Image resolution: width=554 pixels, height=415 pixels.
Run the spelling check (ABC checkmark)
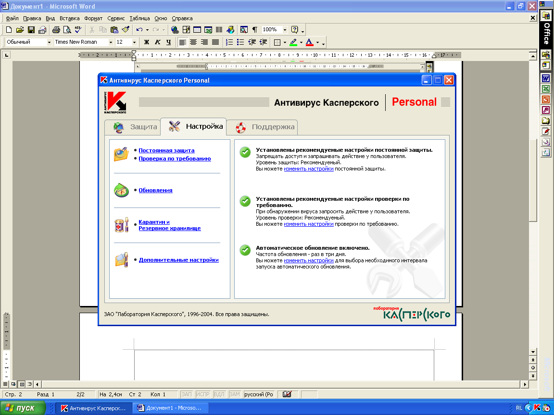coord(78,30)
